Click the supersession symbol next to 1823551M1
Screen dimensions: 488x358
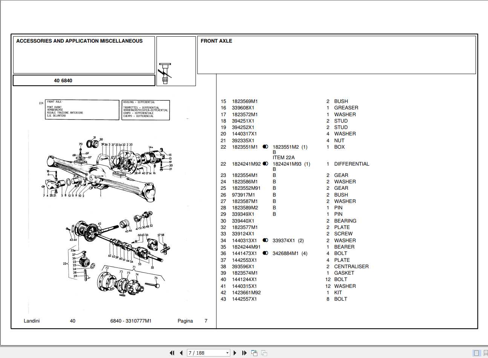tap(265, 147)
